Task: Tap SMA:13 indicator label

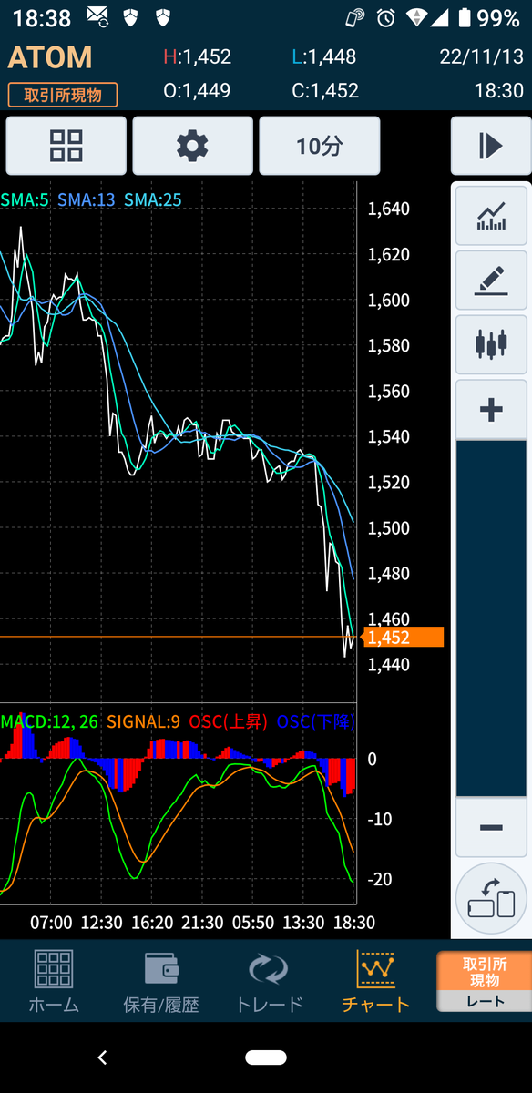Action: click(x=87, y=199)
